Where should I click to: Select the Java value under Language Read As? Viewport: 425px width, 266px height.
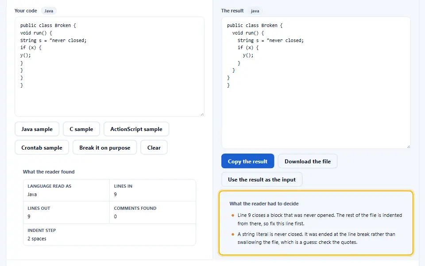pos(32,194)
